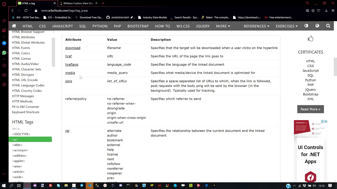Switch to BANano Custom View tab
Viewport: 337px width, 189px height.
tap(78, 3)
